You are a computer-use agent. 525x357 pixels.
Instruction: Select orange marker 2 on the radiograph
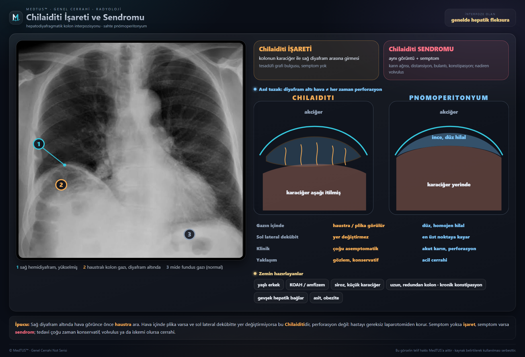click(61, 185)
